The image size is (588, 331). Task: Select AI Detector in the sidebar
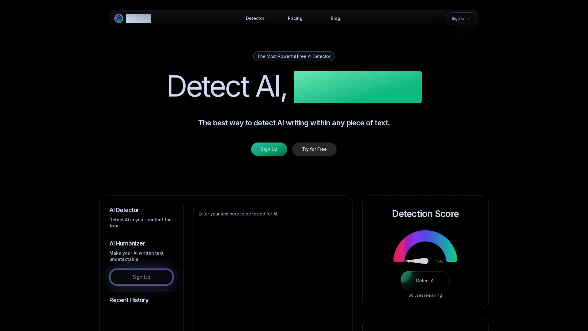[x=124, y=210]
